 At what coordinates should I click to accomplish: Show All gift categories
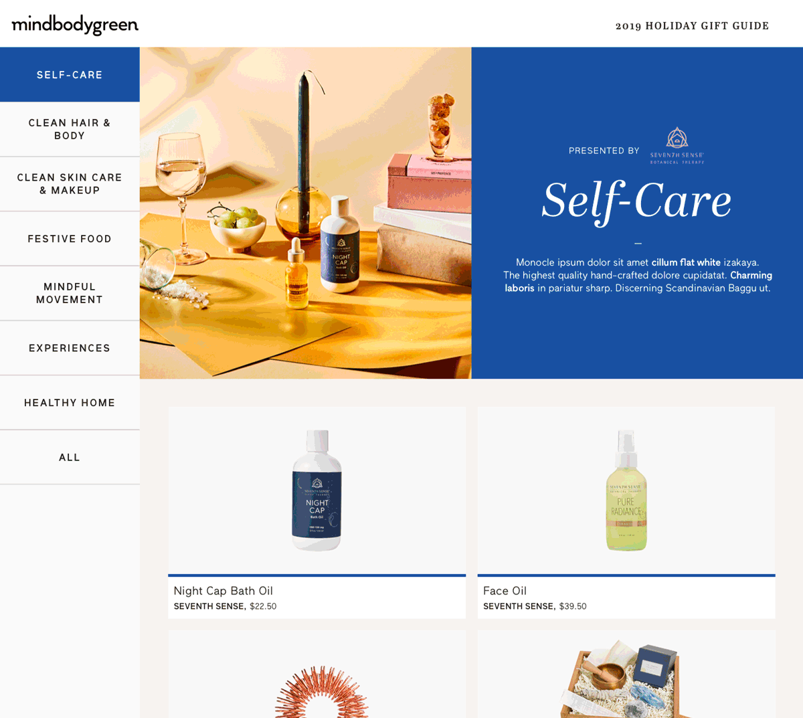point(70,458)
